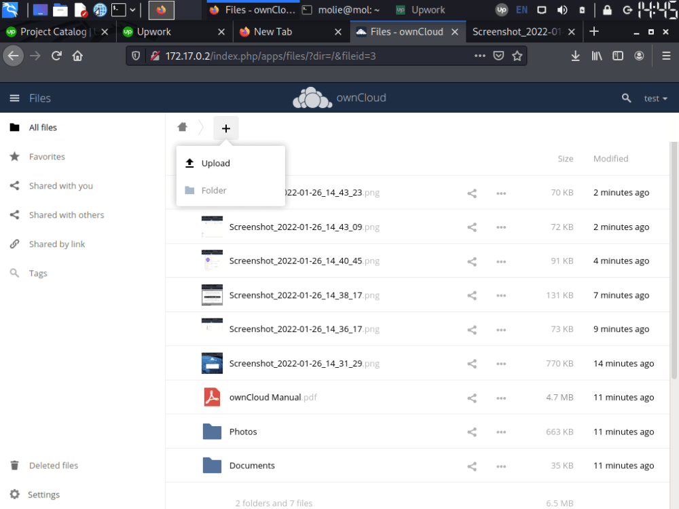Click the lock screen icon
Image resolution: width=679 pixels, height=509 pixels.
tap(607, 10)
